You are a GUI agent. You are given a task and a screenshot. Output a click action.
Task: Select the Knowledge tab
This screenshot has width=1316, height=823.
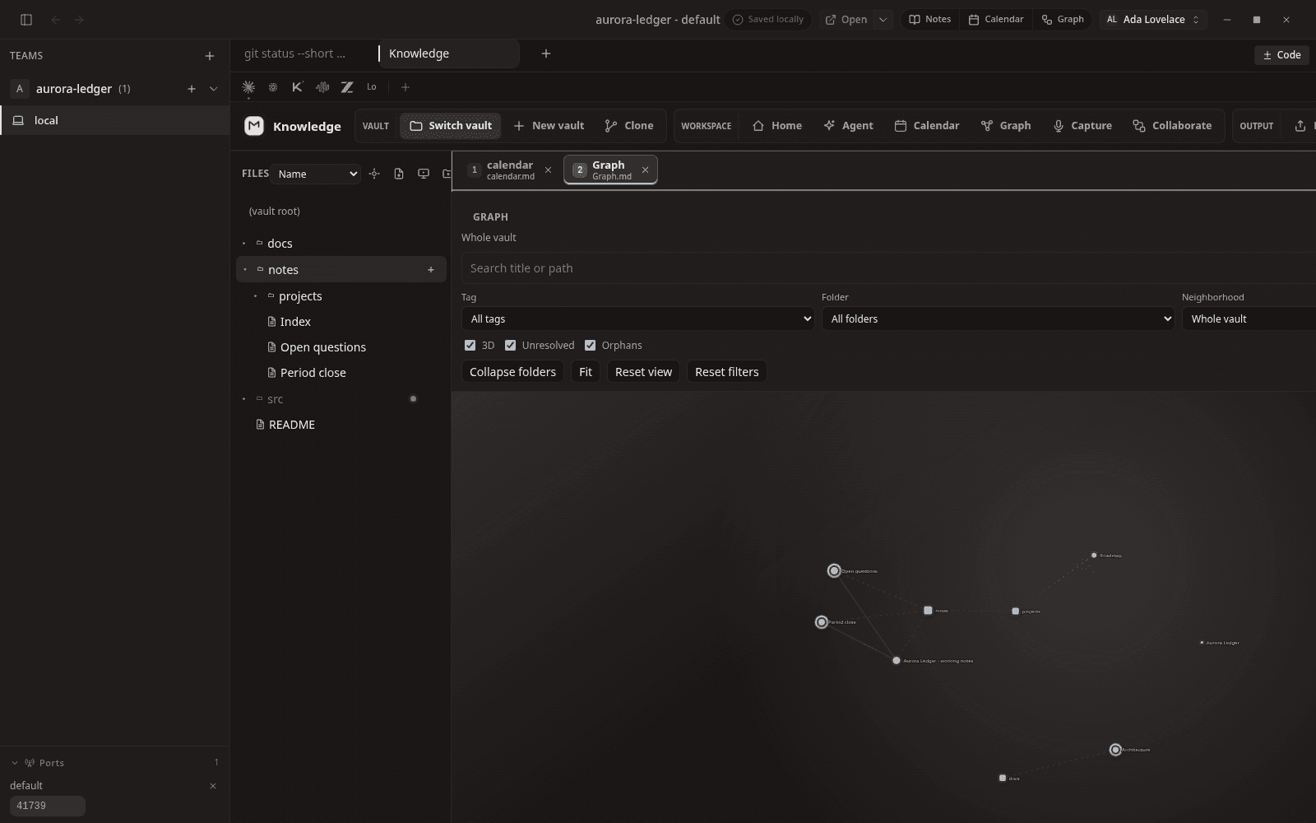pos(448,53)
